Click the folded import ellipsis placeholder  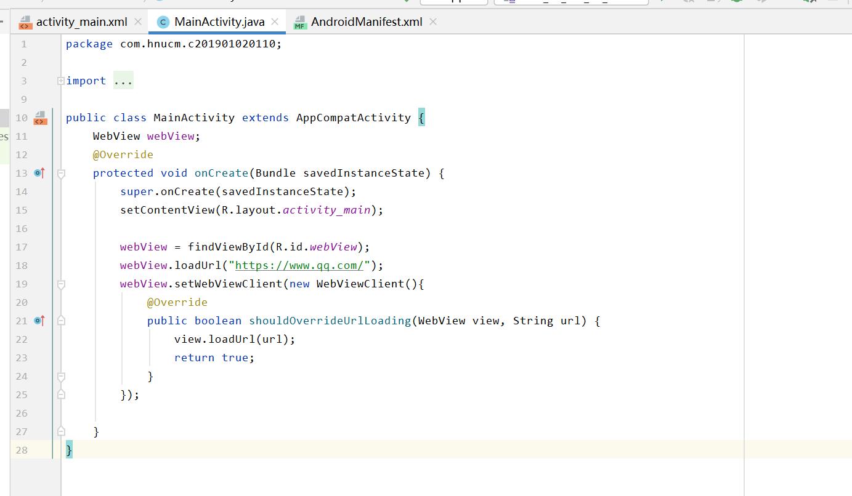(x=123, y=81)
